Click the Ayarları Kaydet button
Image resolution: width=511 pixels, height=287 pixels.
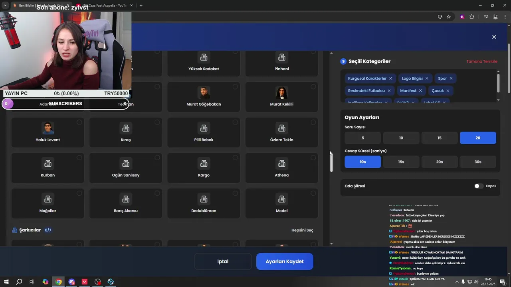point(285,261)
